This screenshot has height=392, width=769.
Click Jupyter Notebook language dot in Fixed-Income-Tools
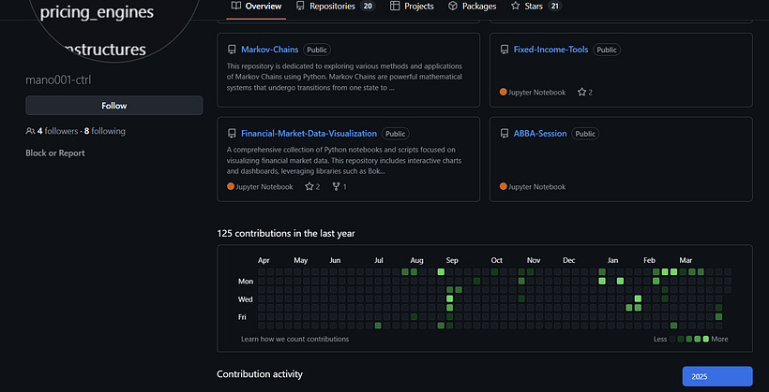[504, 92]
